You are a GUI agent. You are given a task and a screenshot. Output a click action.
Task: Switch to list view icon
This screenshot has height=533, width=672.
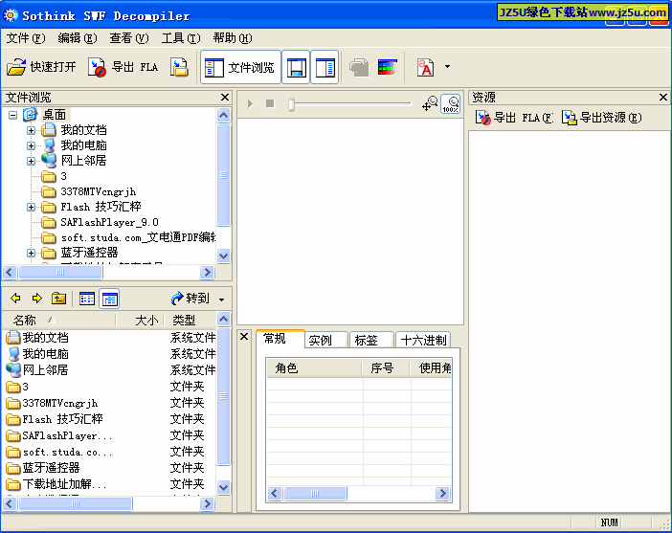tap(87, 299)
